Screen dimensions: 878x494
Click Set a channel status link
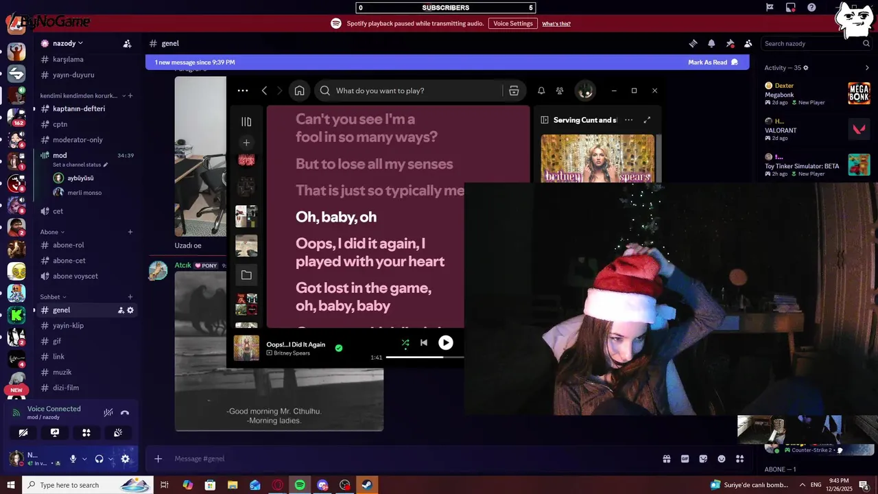pos(80,165)
